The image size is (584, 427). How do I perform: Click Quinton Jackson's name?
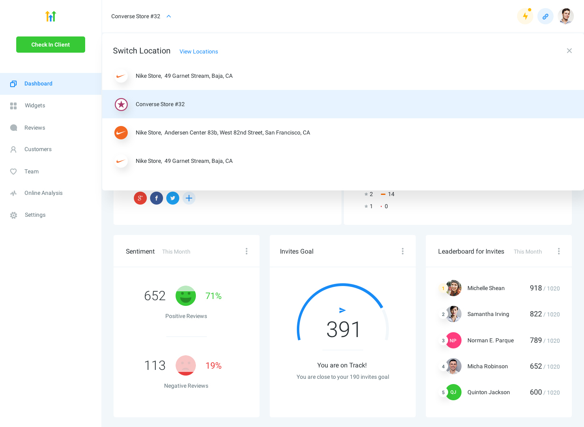489,392
